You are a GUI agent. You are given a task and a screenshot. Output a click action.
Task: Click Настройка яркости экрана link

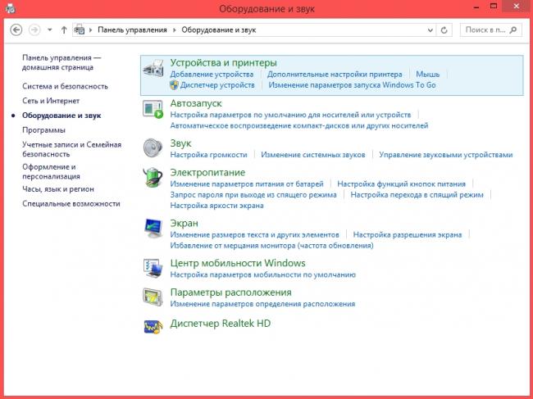[216, 206]
